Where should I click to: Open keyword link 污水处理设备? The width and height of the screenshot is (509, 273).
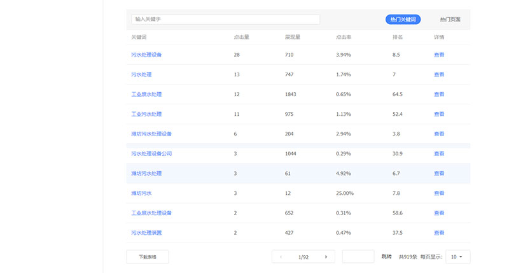click(x=146, y=55)
